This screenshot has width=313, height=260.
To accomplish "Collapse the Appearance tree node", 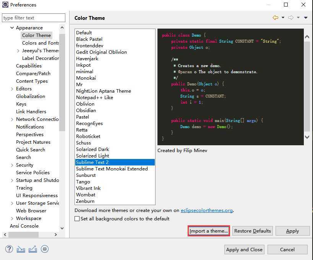I will (12, 28).
